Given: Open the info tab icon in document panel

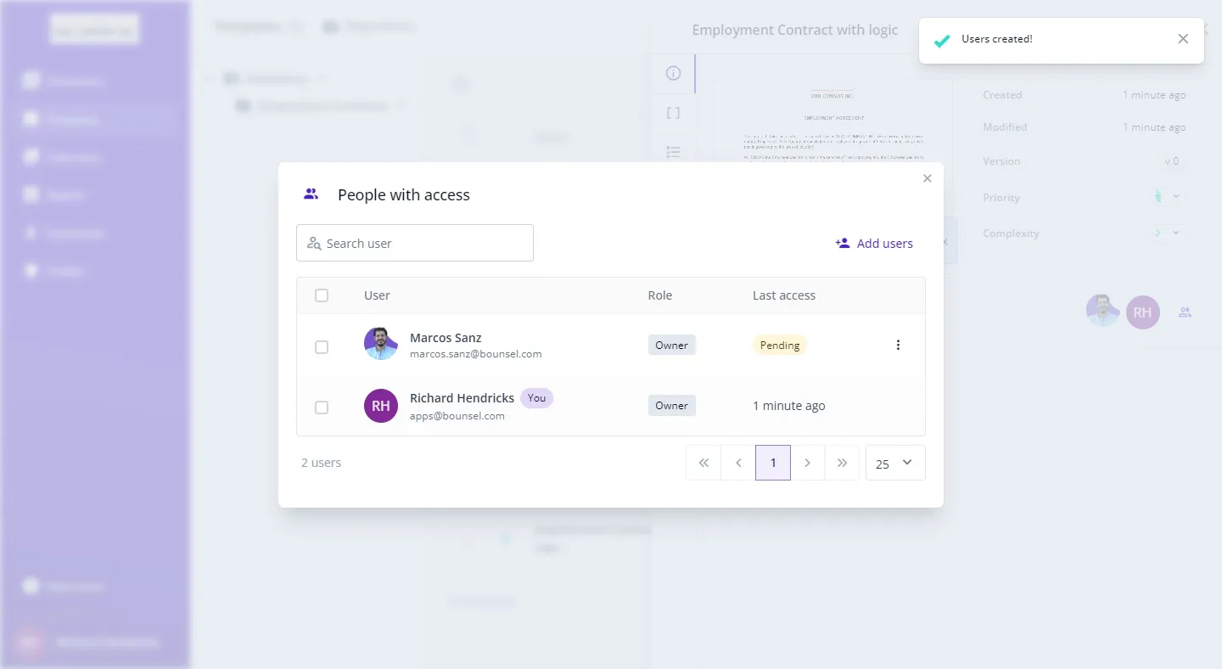Looking at the screenshot, I should coord(674,73).
